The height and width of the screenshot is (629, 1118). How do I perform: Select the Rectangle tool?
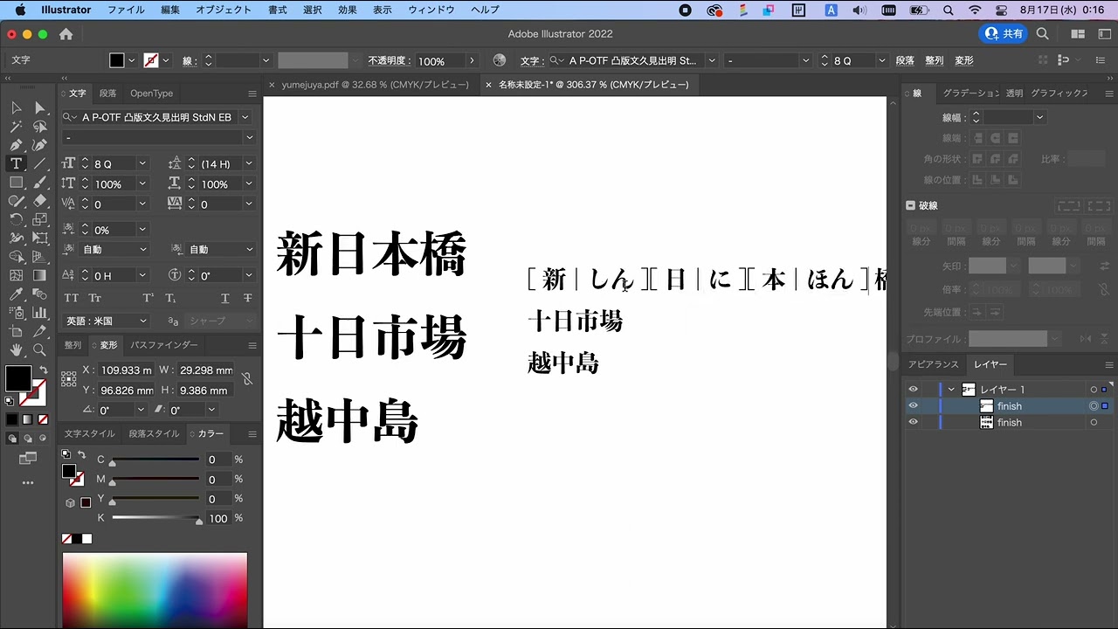(16, 183)
